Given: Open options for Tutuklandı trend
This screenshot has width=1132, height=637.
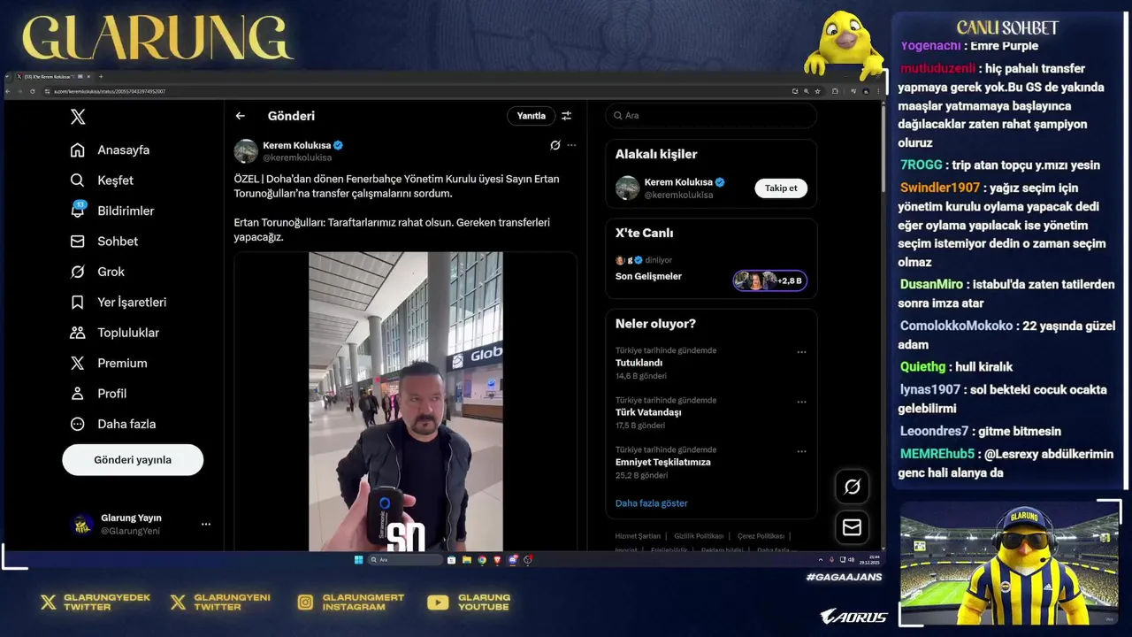Looking at the screenshot, I should [801, 352].
